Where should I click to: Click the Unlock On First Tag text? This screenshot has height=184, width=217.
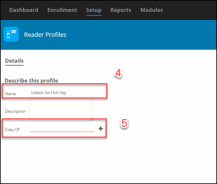pyautogui.click(x=48, y=93)
